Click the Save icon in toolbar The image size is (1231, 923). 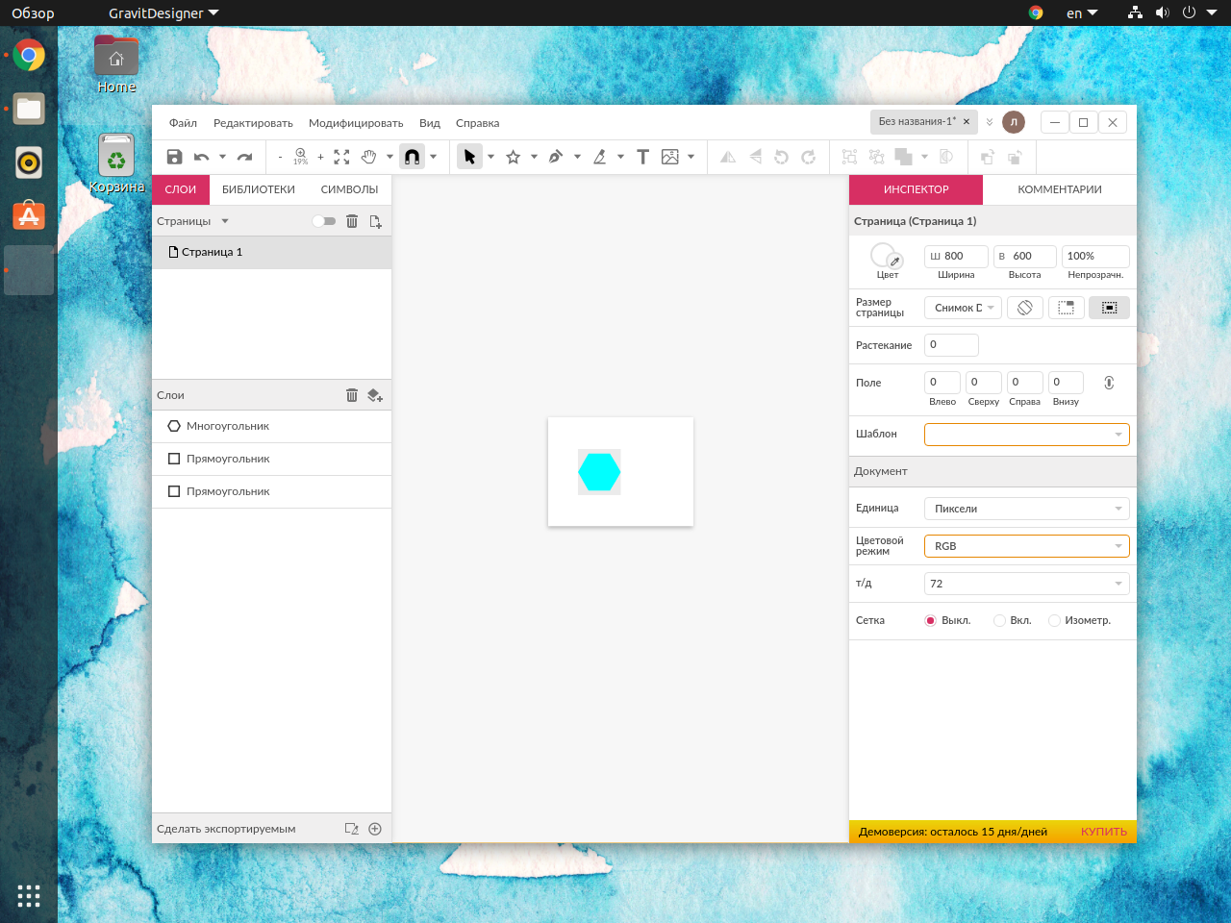click(x=174, y=157)
